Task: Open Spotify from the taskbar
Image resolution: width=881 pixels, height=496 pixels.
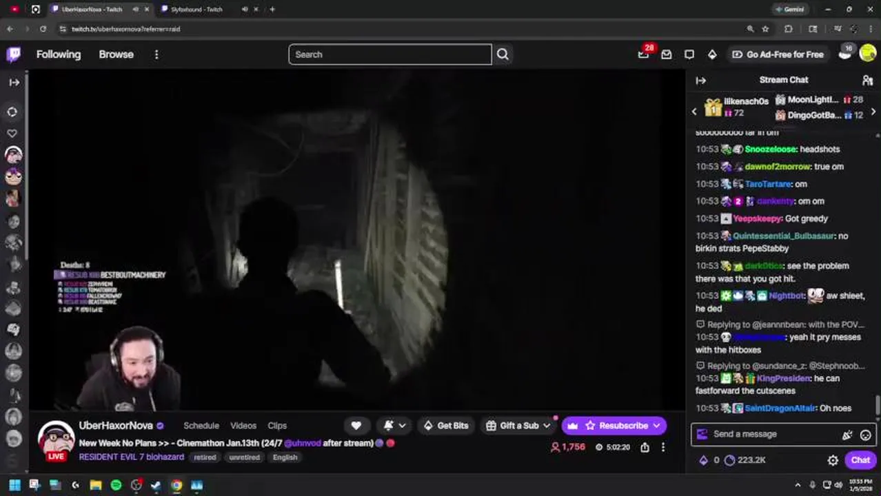Action: pyautogui.click(x=116, y=486)
